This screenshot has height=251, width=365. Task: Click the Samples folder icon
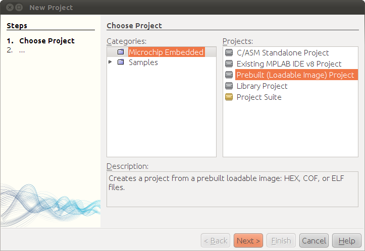tap(121, 62)
